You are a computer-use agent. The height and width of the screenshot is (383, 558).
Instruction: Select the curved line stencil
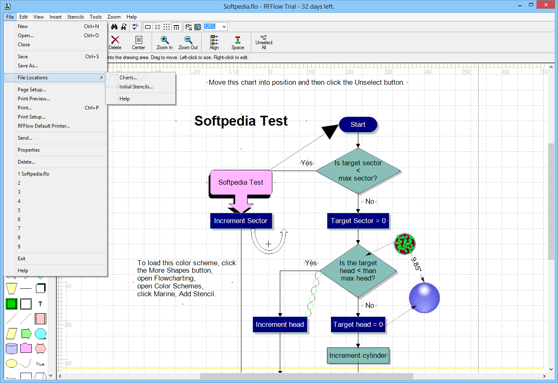pyautogui.click(x=26, y=364)
